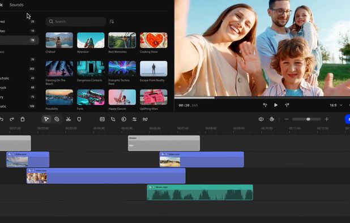Click the music Search field
The image size is (350, 223).
[x=76, y=22]
